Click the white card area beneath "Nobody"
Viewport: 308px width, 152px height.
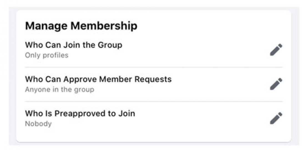coord(153,135)
